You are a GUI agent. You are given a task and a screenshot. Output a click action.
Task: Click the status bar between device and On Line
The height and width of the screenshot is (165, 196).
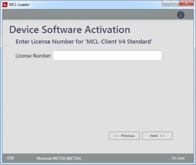[124, 158]
